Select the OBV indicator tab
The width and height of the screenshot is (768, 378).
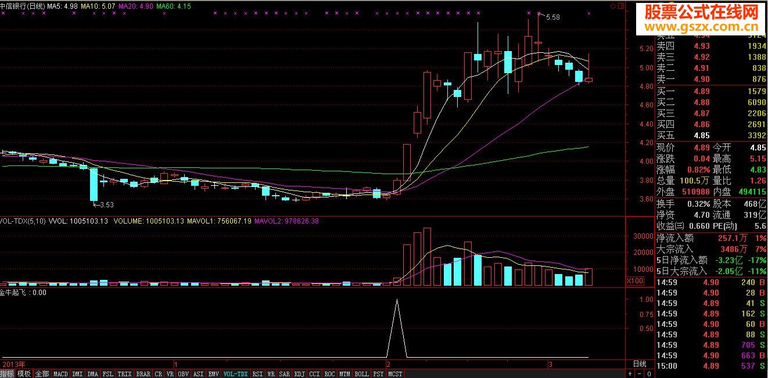coord(184,374)
